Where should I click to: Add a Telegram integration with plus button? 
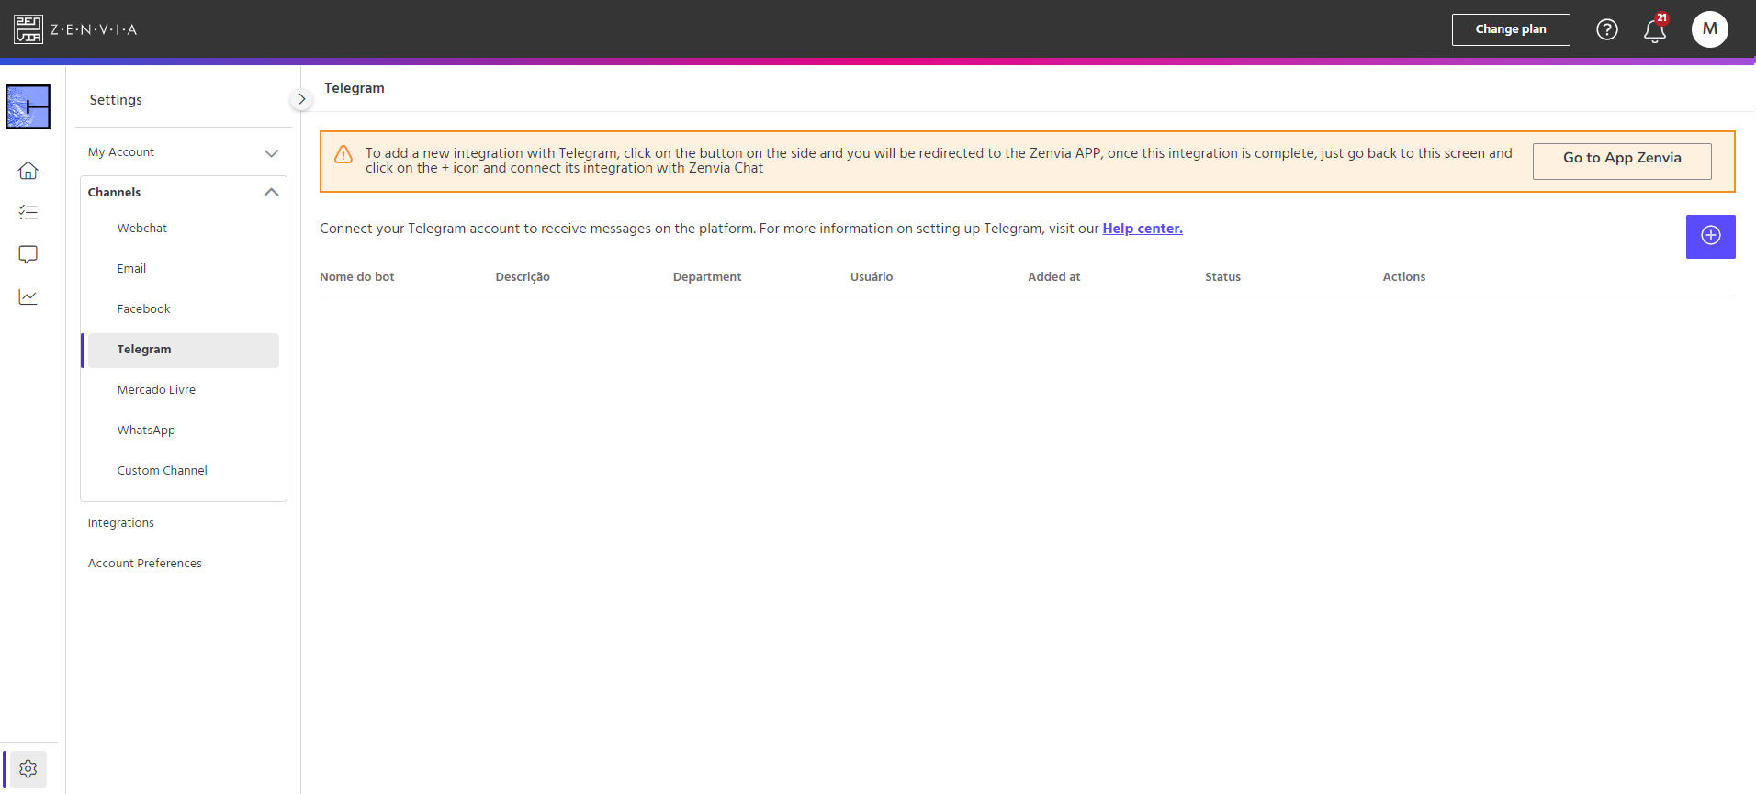pos(1710,237)
